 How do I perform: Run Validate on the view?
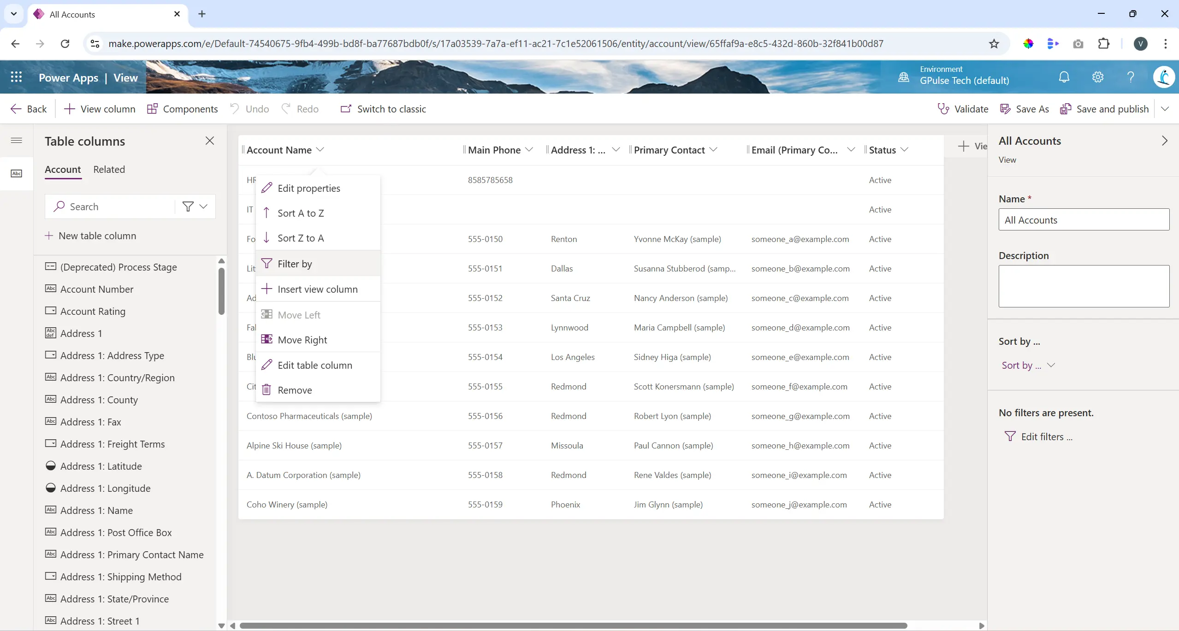tap(961, 108)
